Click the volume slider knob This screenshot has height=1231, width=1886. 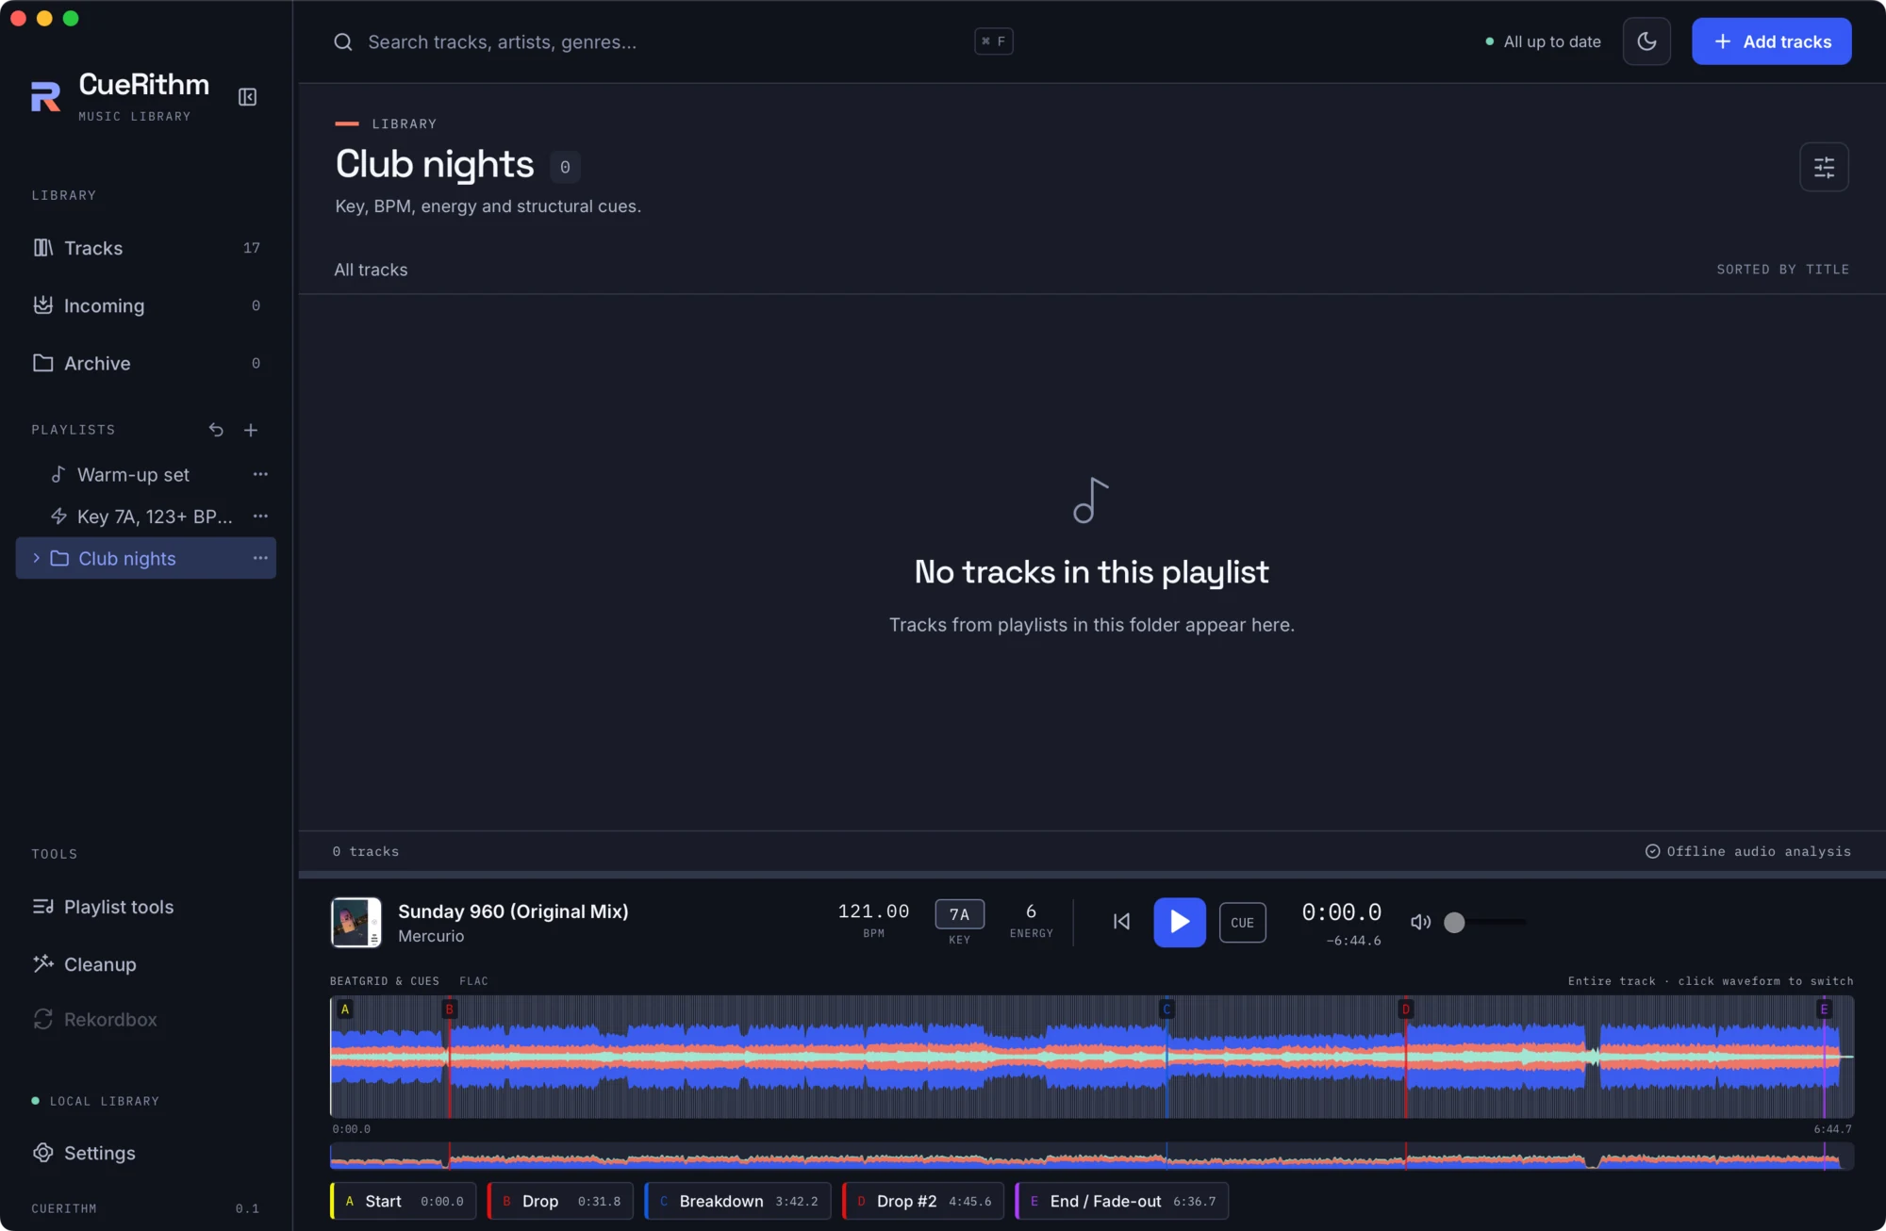click(x=1454, y=922)
